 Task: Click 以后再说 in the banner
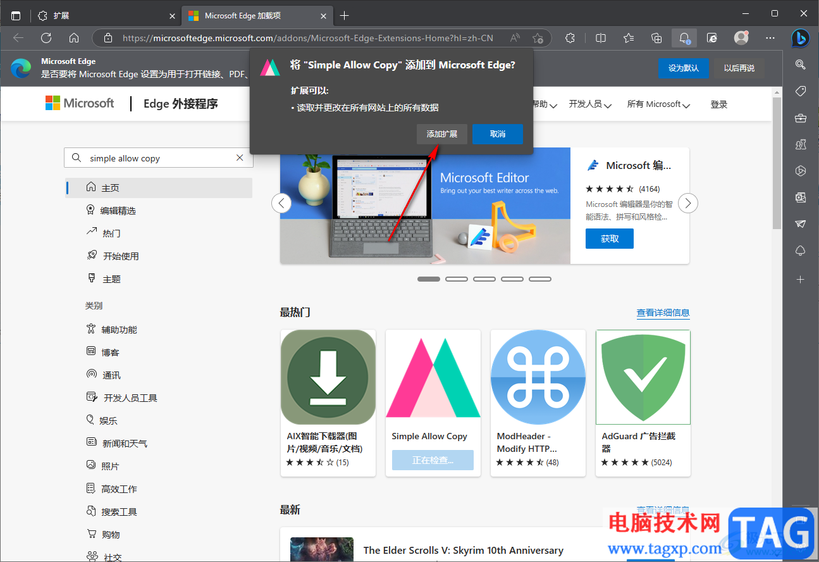(x=739, y=68)
